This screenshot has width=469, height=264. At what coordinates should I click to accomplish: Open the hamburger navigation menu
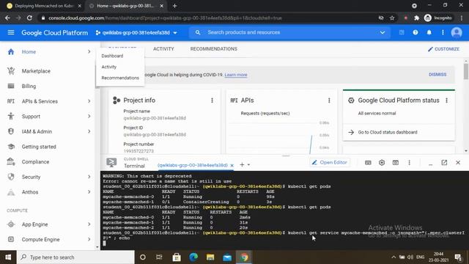pyautogui.click(x=11, y=32)
